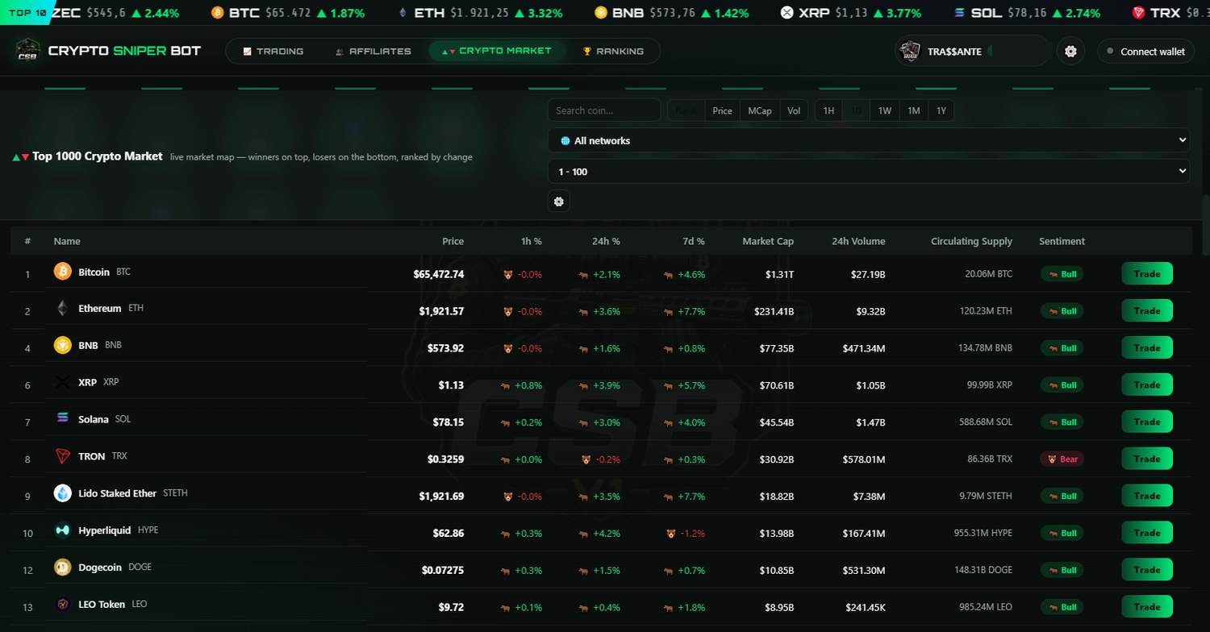Click the page vertical scrollbar
Image resolution: width=1210 pixels, height=632 pixels.
click(1206, 226)
